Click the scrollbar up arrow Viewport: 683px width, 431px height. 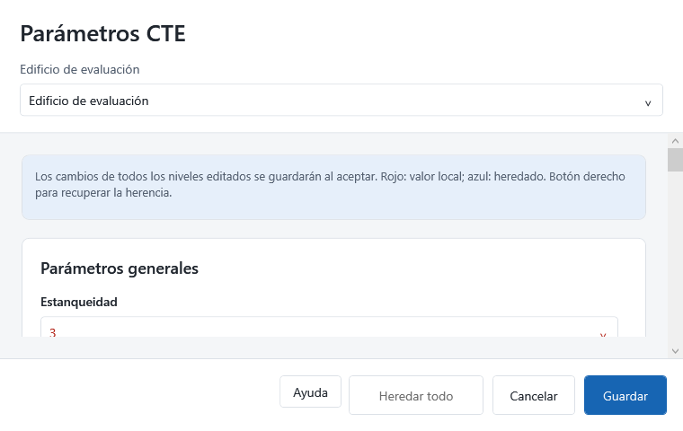point(675,141)
